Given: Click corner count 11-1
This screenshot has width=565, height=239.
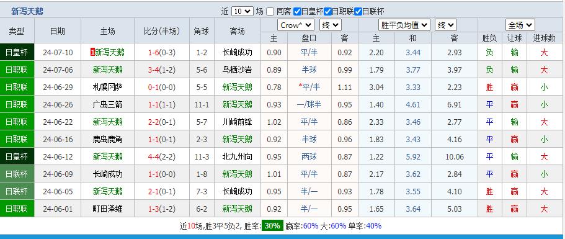Looking at the screenshot, I should (202, 104).
